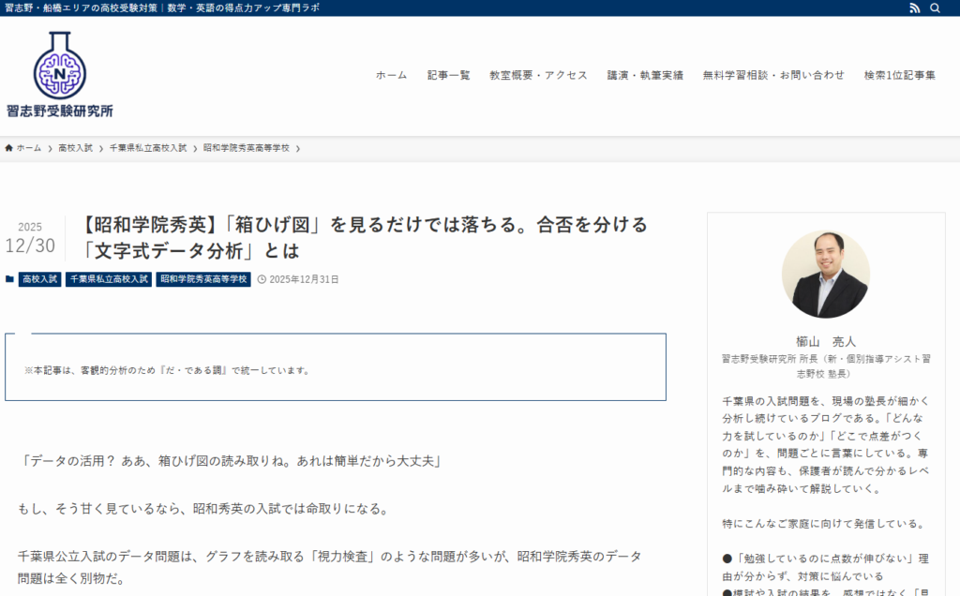Viewport: 960px width, 596px height.
Task: Open 検索1位記事集 in navigation
Action: tap(899, 75)
